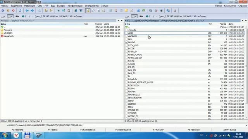Click the blue globe icon near toolbar end
The image size is (248, 139).
click(168, 10)
